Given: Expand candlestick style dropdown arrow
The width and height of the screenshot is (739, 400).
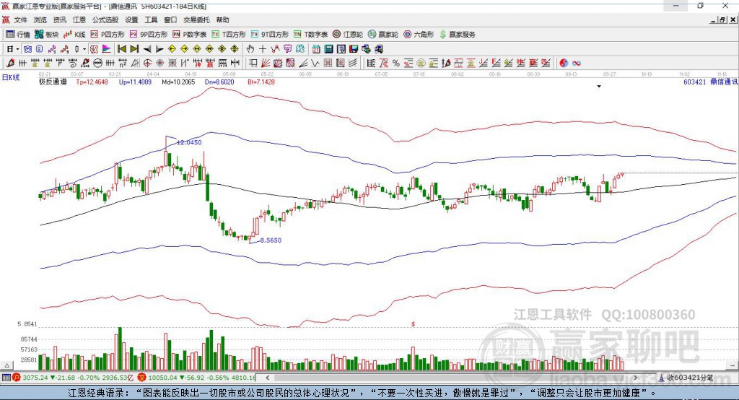Looking at the screenshot, I should coord(84,49).
